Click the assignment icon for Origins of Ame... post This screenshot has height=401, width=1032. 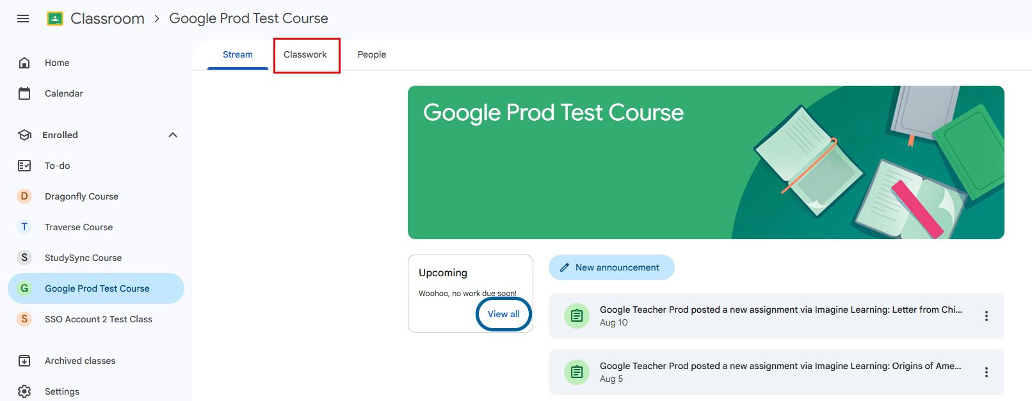click(x=577, y=372)
